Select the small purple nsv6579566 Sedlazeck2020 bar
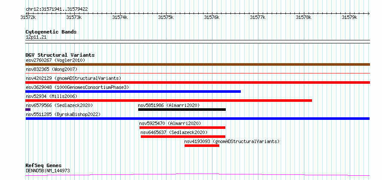This screenshot has width=382, height=180. click(x=28, y=110)
